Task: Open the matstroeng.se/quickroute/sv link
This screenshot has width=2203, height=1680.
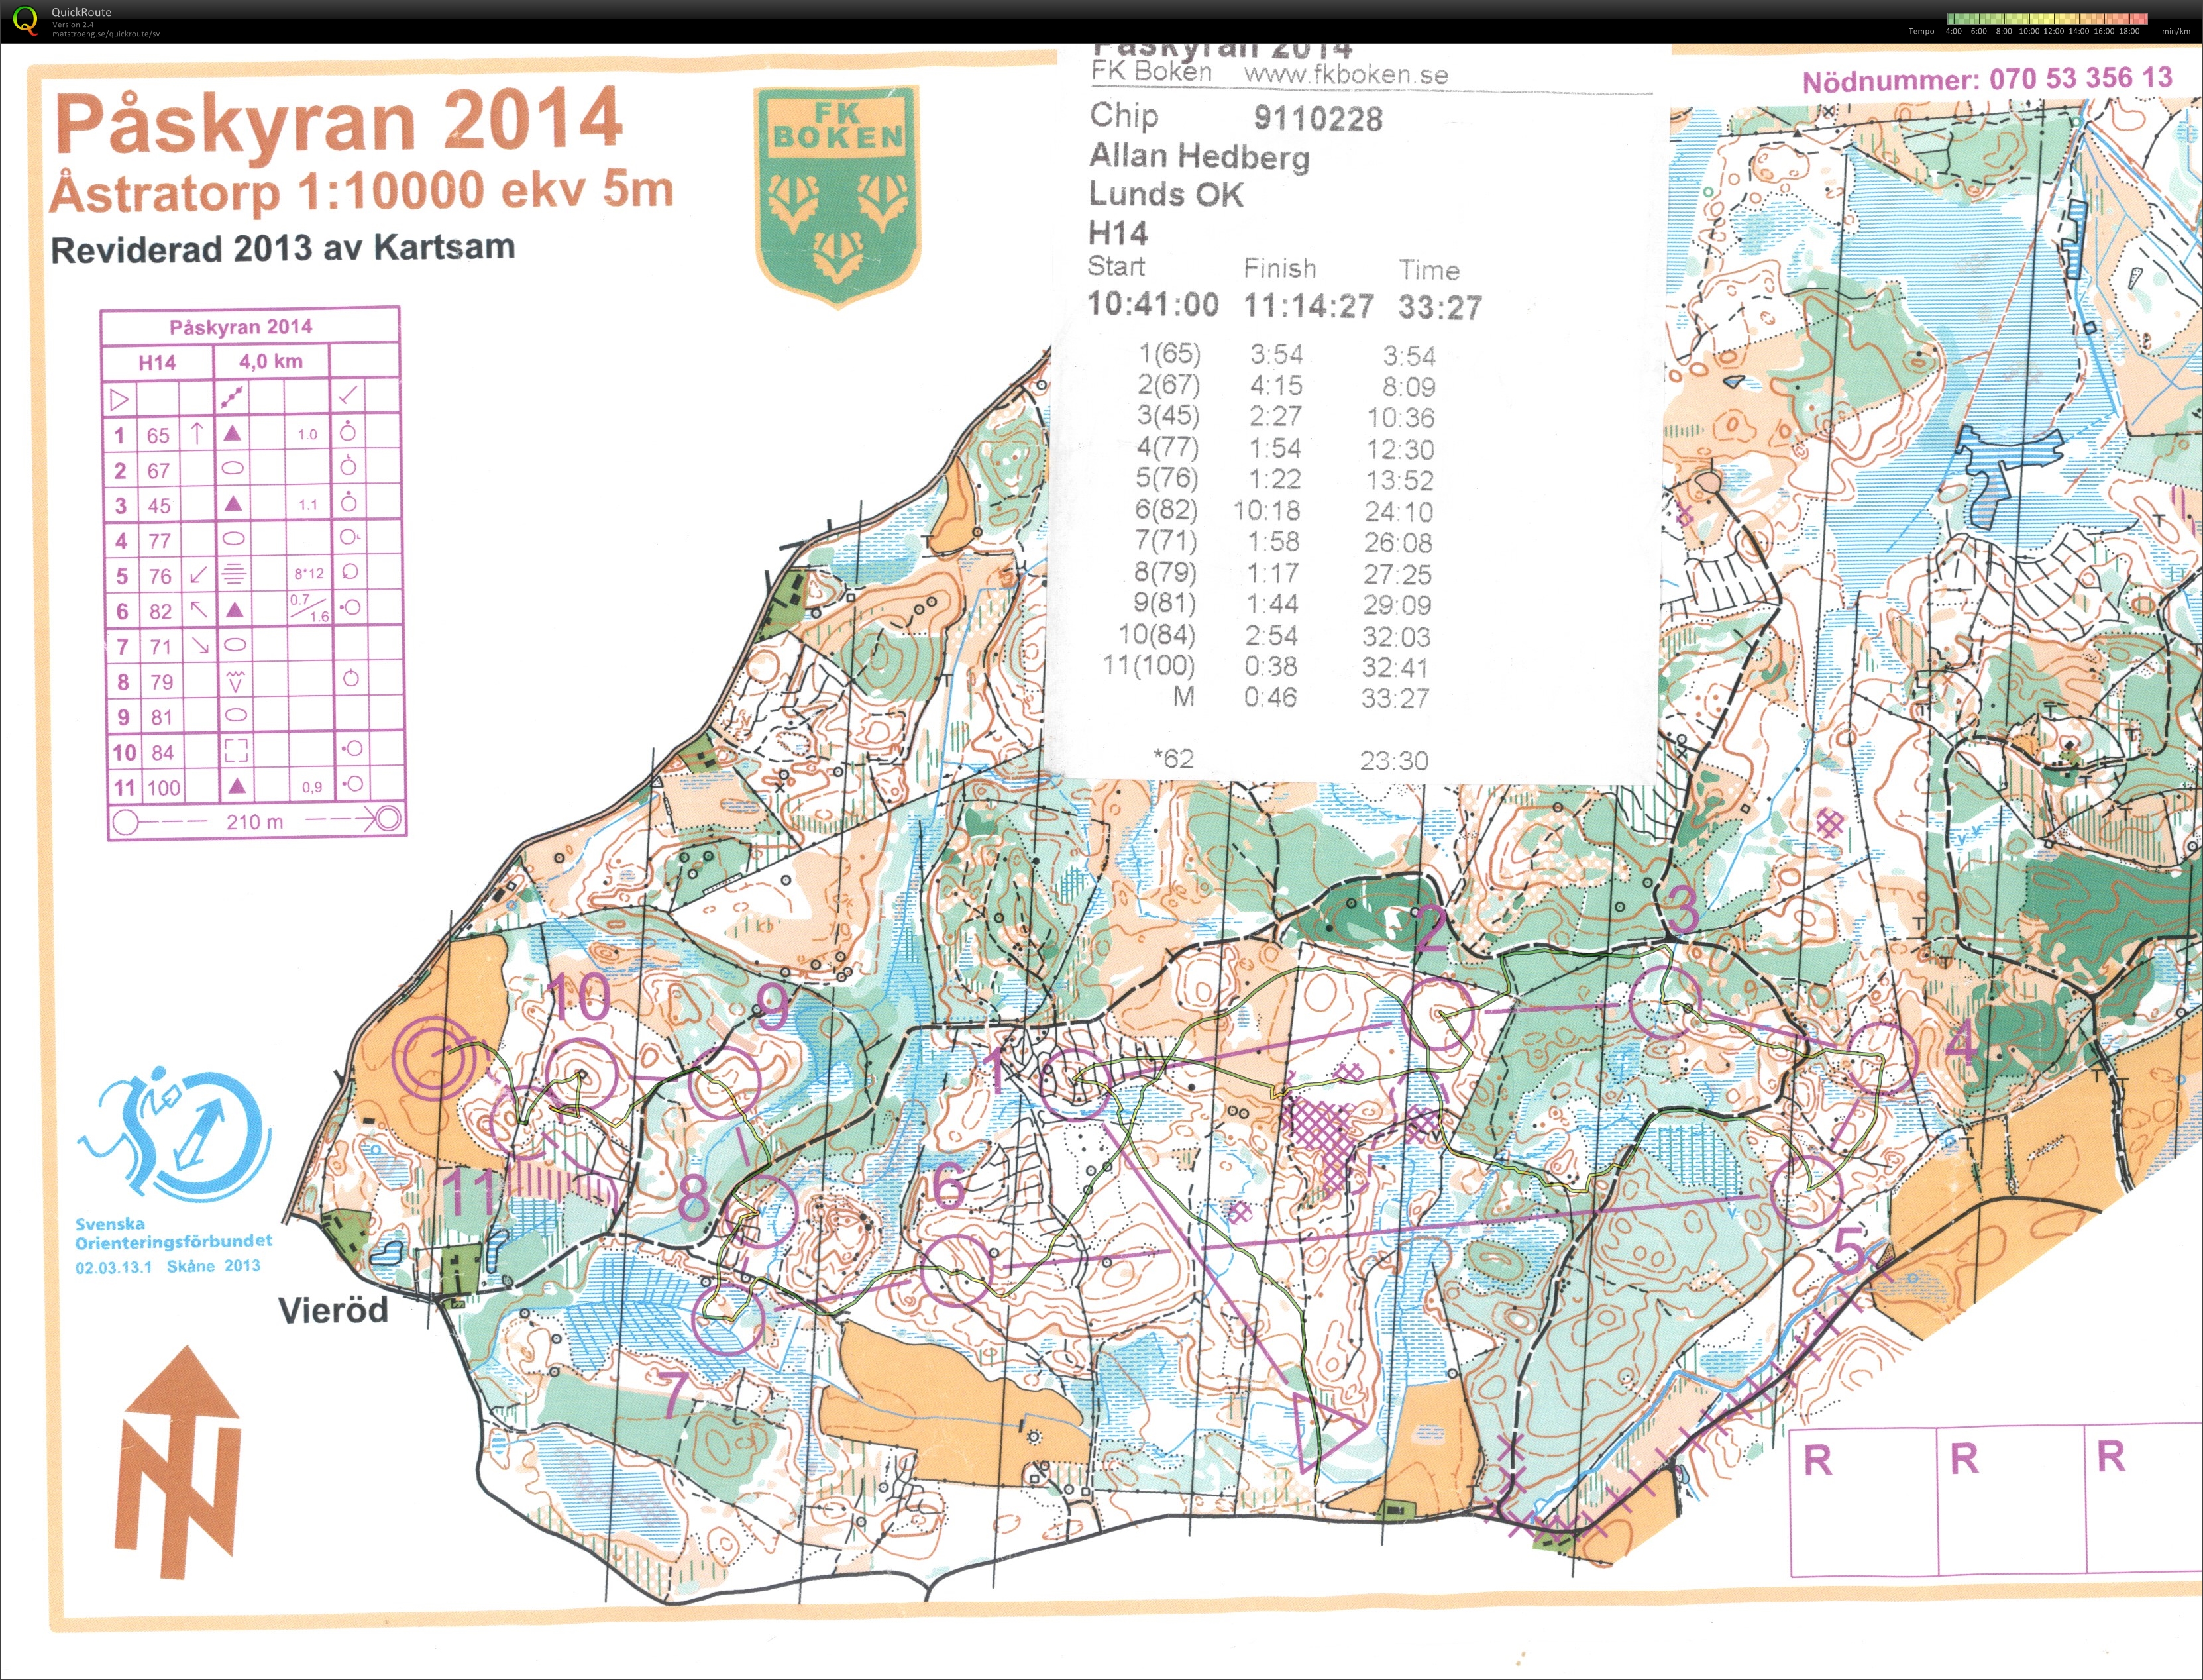Action: (x=106, y=34)
